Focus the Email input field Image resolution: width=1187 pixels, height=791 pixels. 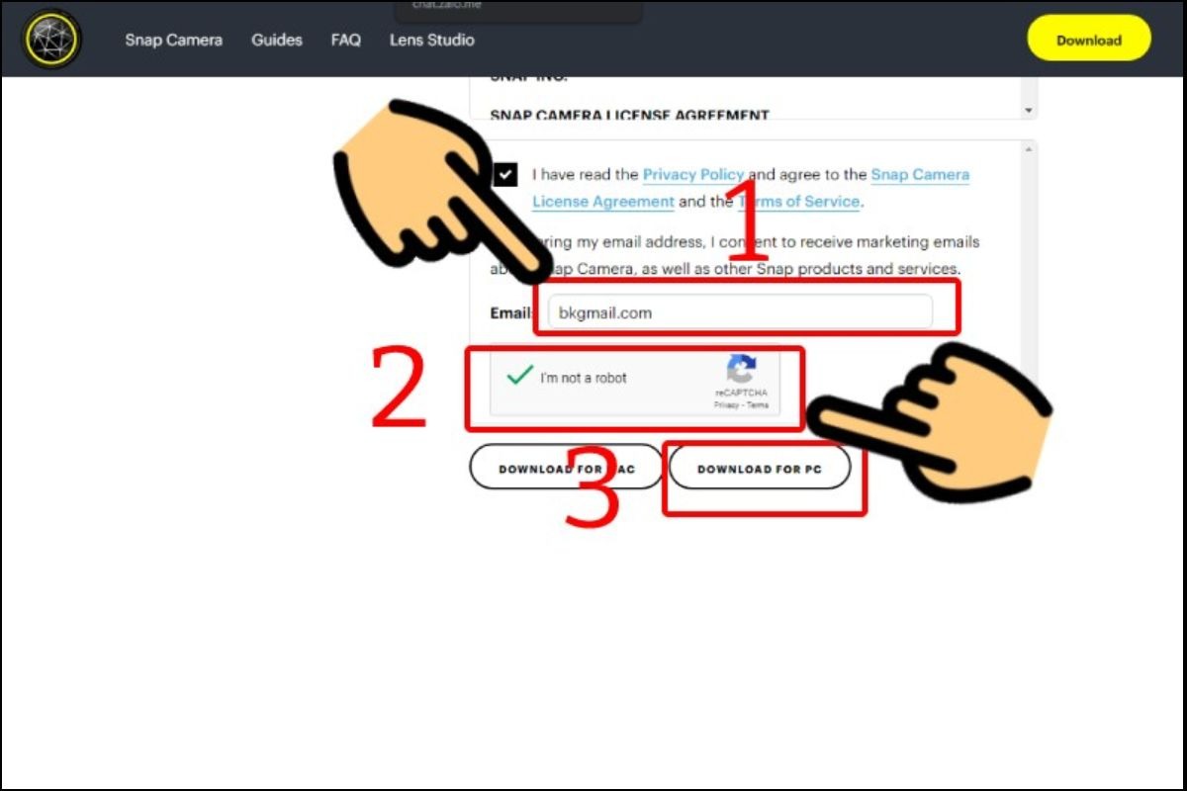click(x=740, y=312)
